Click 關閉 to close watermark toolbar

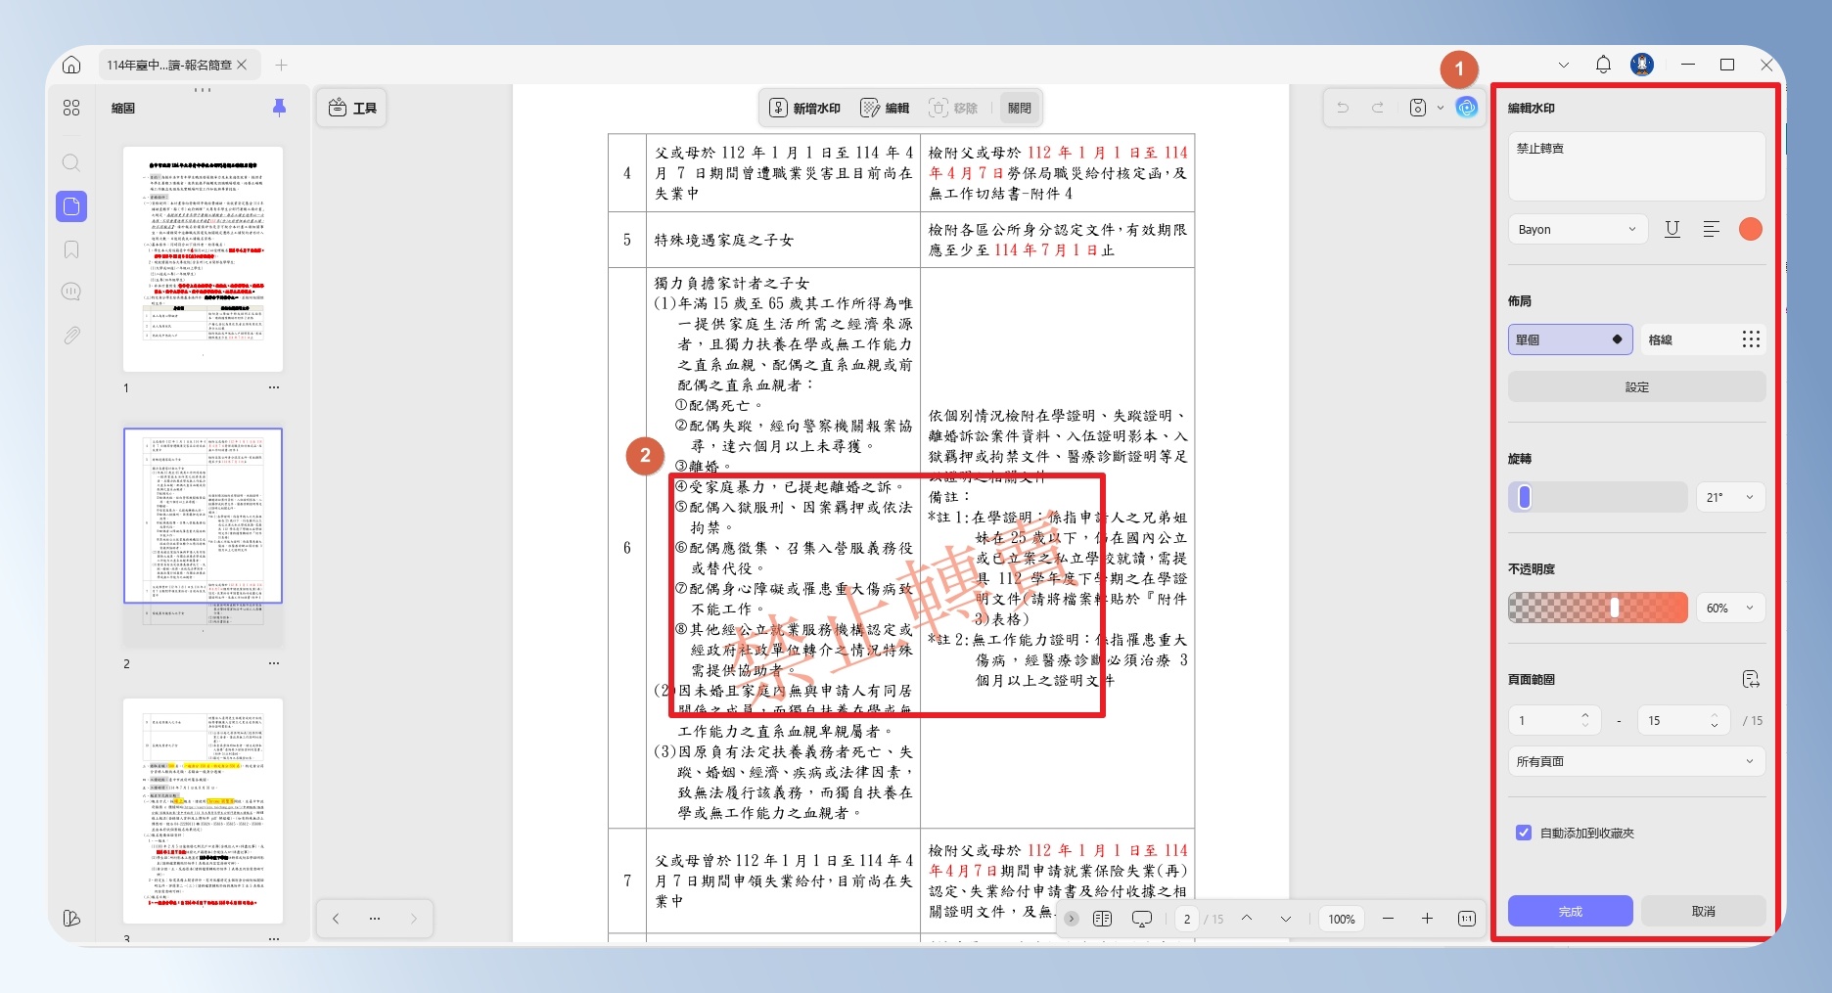point(1019,108)
